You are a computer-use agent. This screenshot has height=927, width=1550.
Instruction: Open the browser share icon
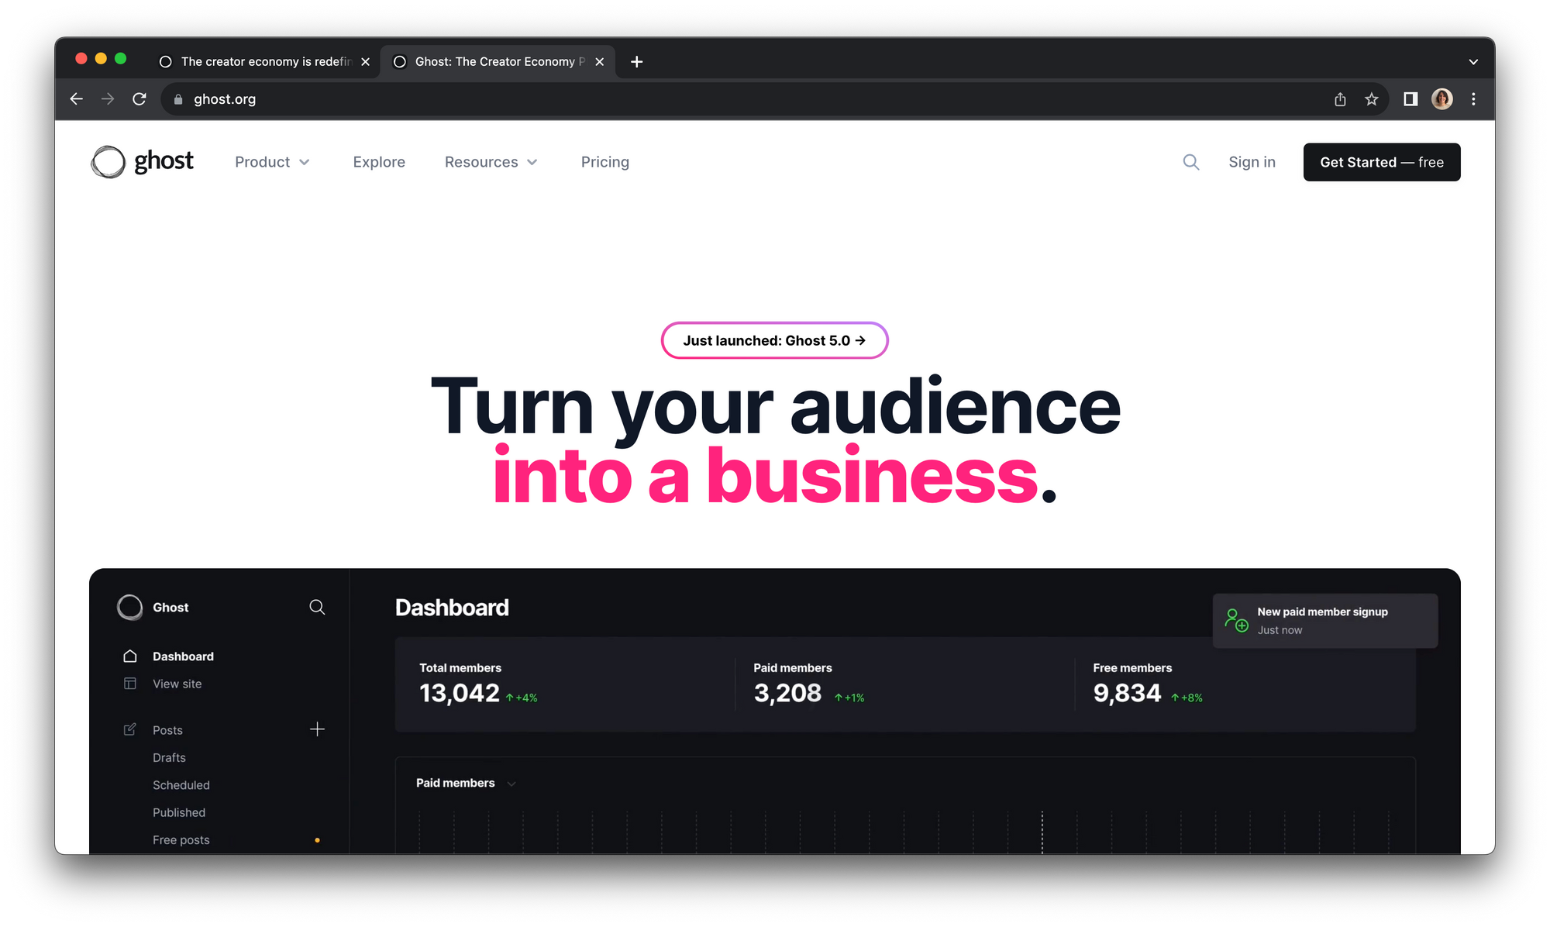[1340, 99]
